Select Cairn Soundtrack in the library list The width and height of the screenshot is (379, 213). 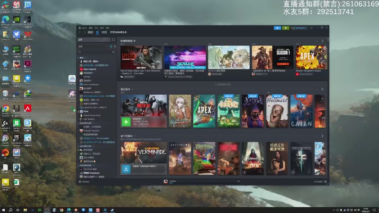pos(91,85)
